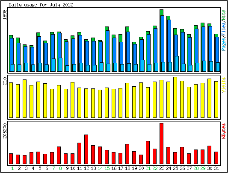Click the red KBytes legend label
The width and height of the screenshot is (228, 173).
[x=224, y=131]
